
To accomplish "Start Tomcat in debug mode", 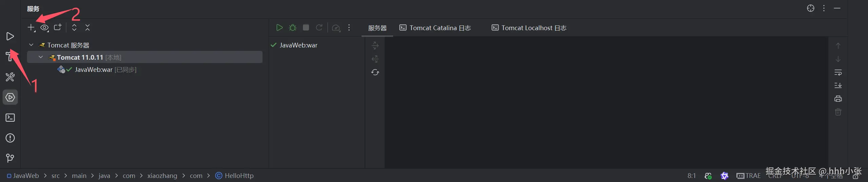I will point(292,27).
